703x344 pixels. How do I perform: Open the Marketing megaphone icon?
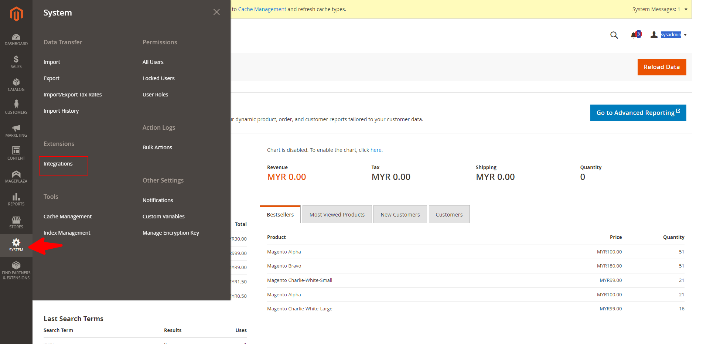point(16,130)
